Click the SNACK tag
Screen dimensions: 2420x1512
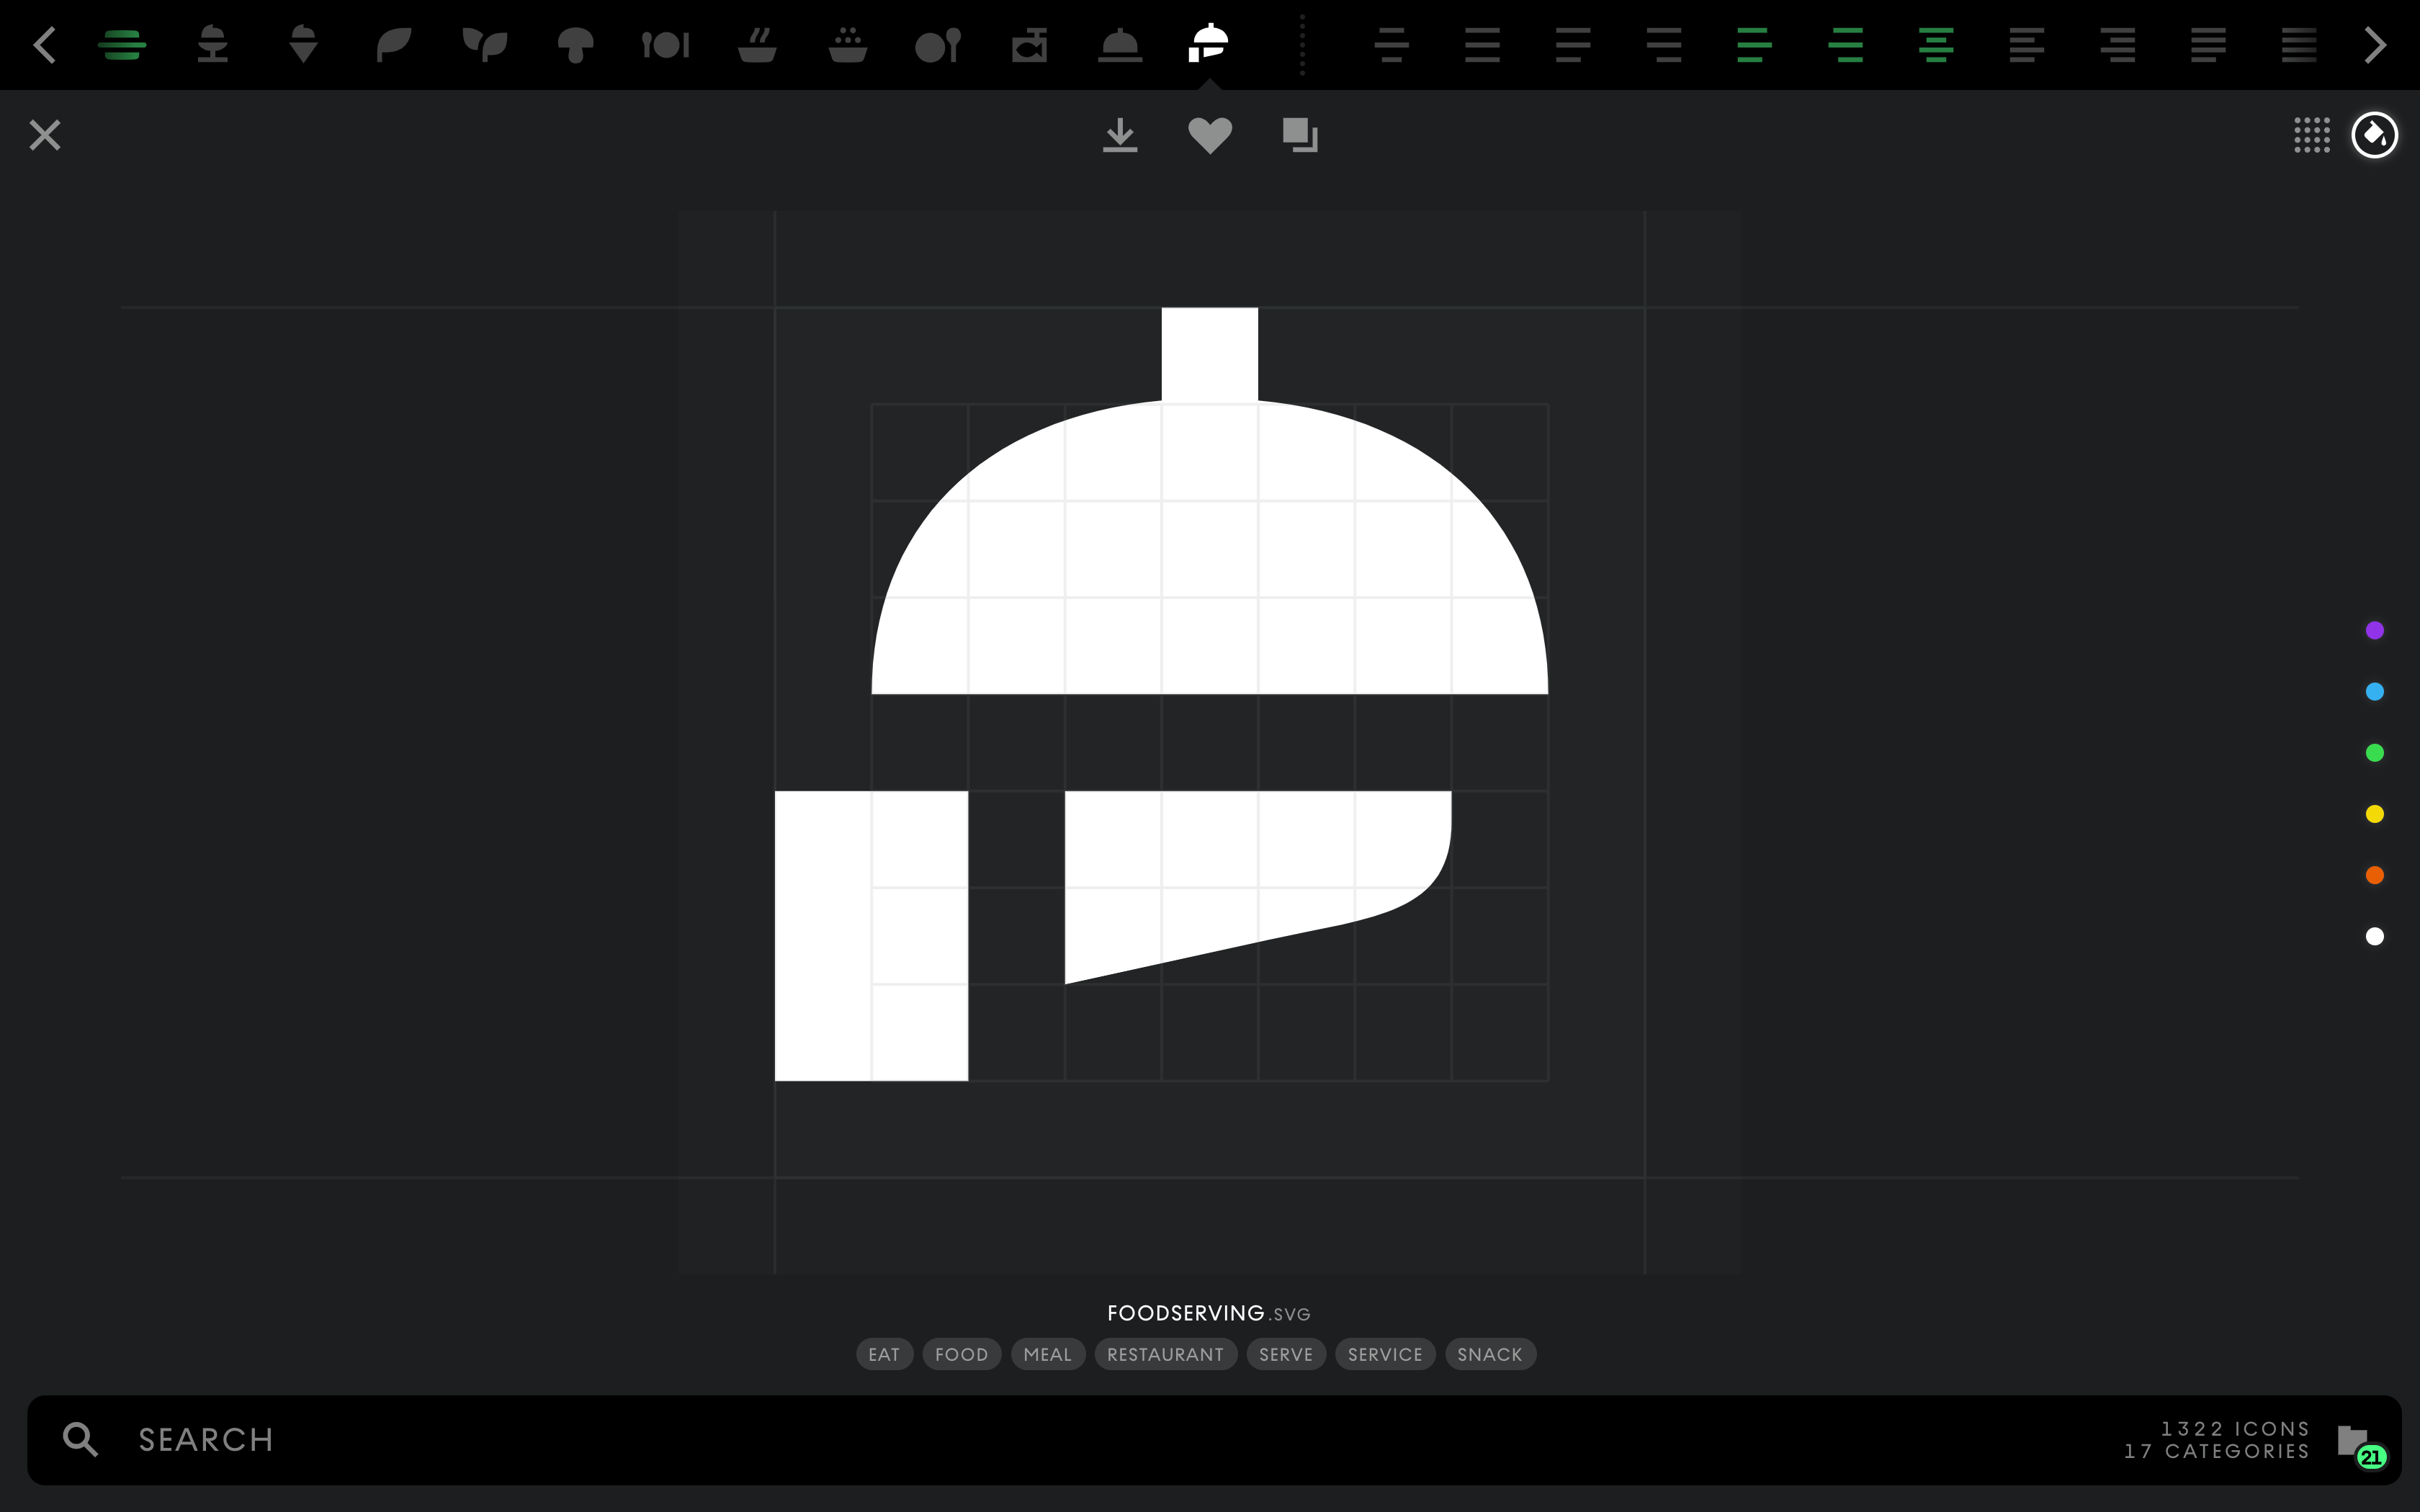[x=1489, y=1354]
